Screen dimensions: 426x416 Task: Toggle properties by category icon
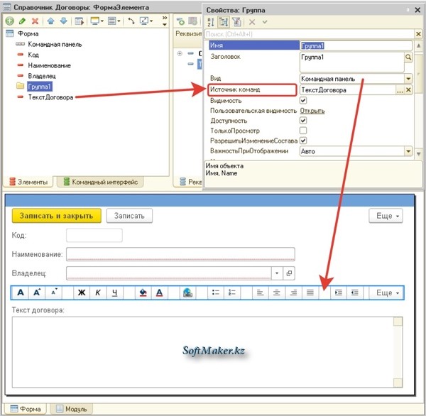[x=224, y=22]
